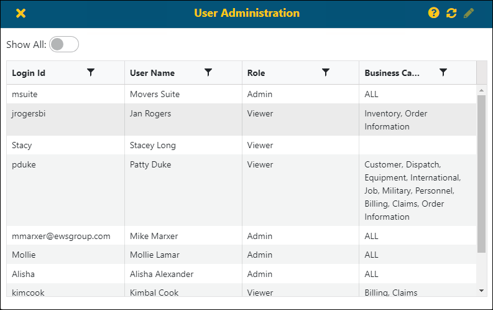The height and width of the screenshot is (310, 493).
Task: Open the Business Category column filter
Action: [443, 73]
